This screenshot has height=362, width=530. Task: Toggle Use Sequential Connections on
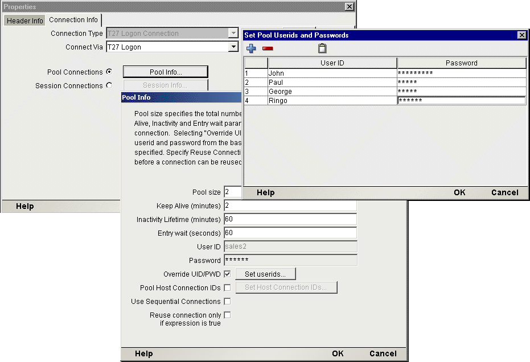[x=227, y=301]
